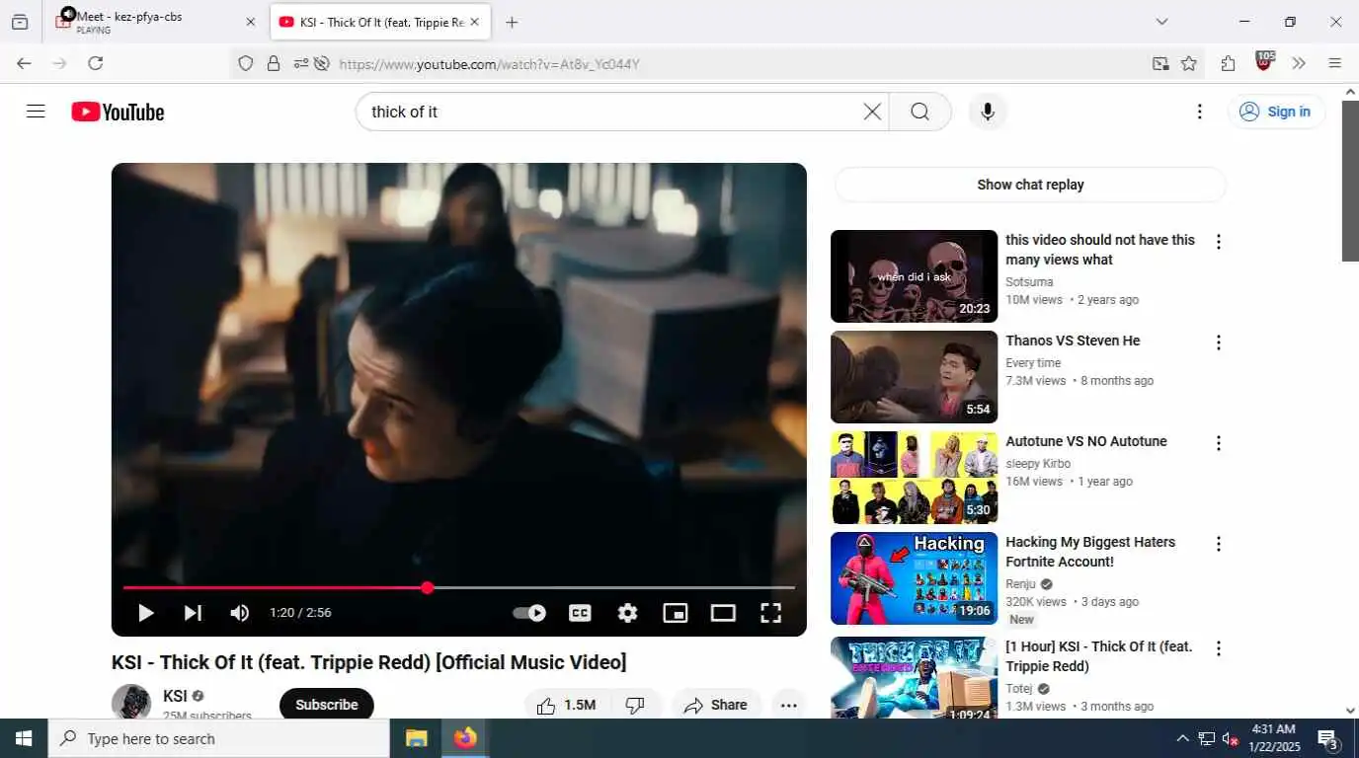Open options for 'this video should not' item
Viewport: 1359px width, 758px height.
tap(1218, 242)
